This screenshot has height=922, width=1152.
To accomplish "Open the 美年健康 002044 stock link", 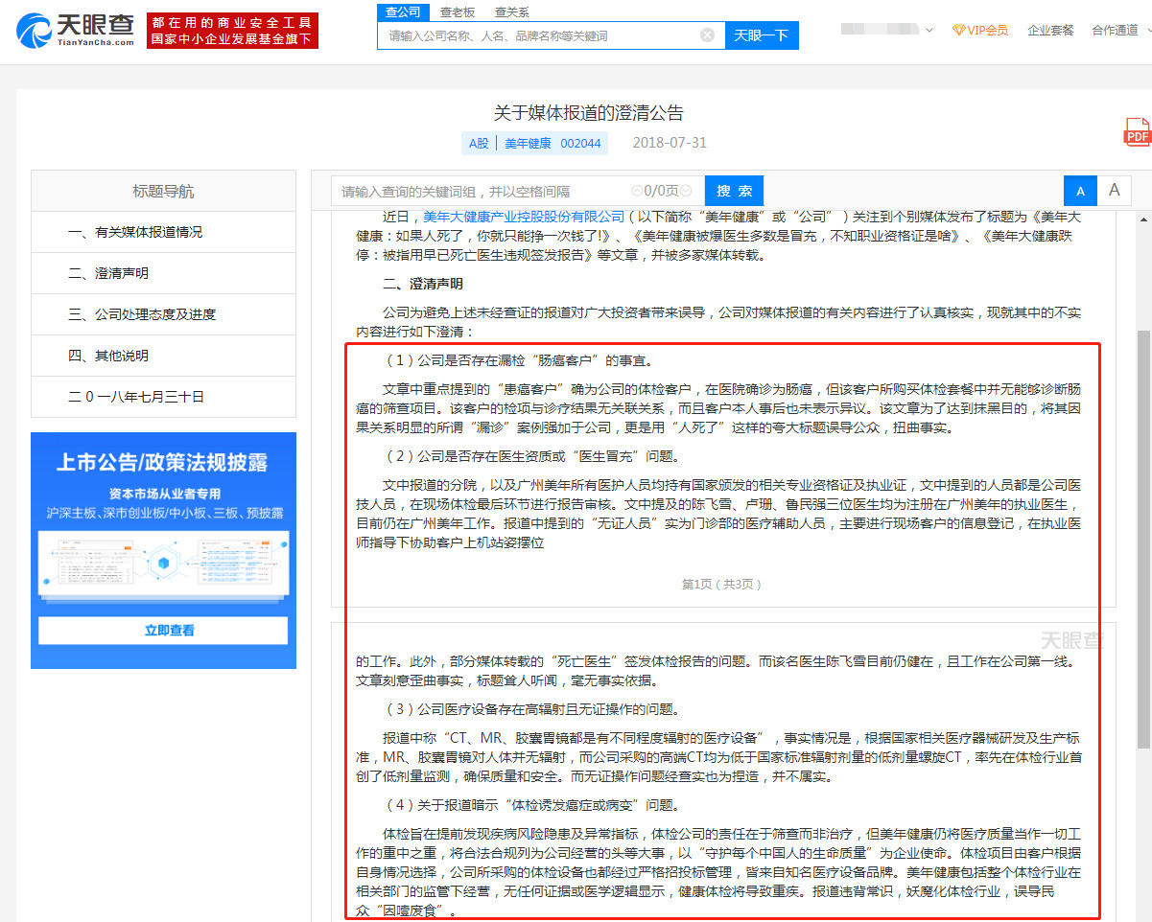I will 552,144.
